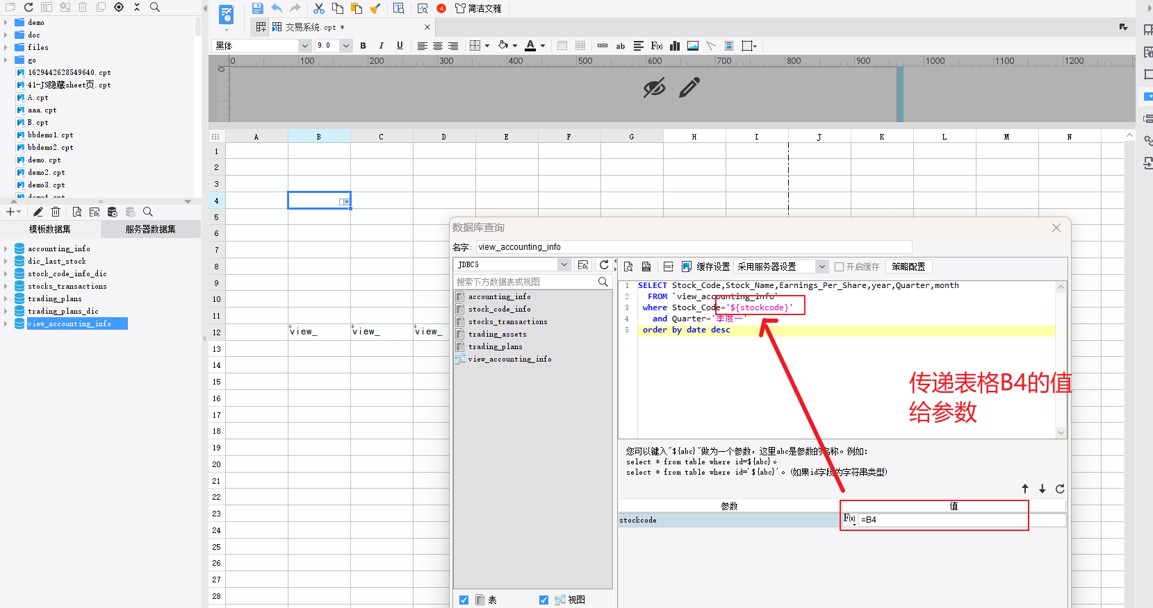Toggle the 开启缓存 checkbox
The height and width of the screenshot is (608, 1153).
pos(839,267)
